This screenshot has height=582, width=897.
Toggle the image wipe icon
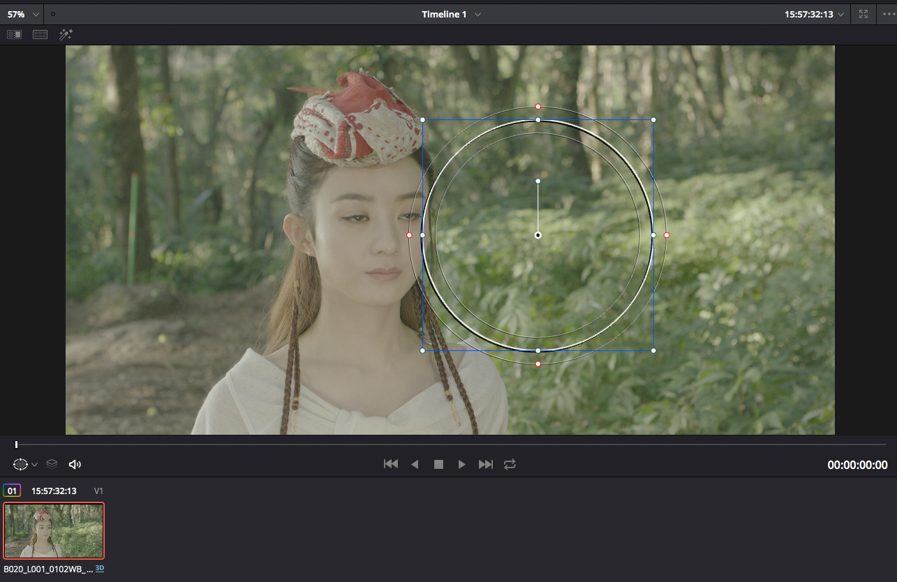click(14, 34)
